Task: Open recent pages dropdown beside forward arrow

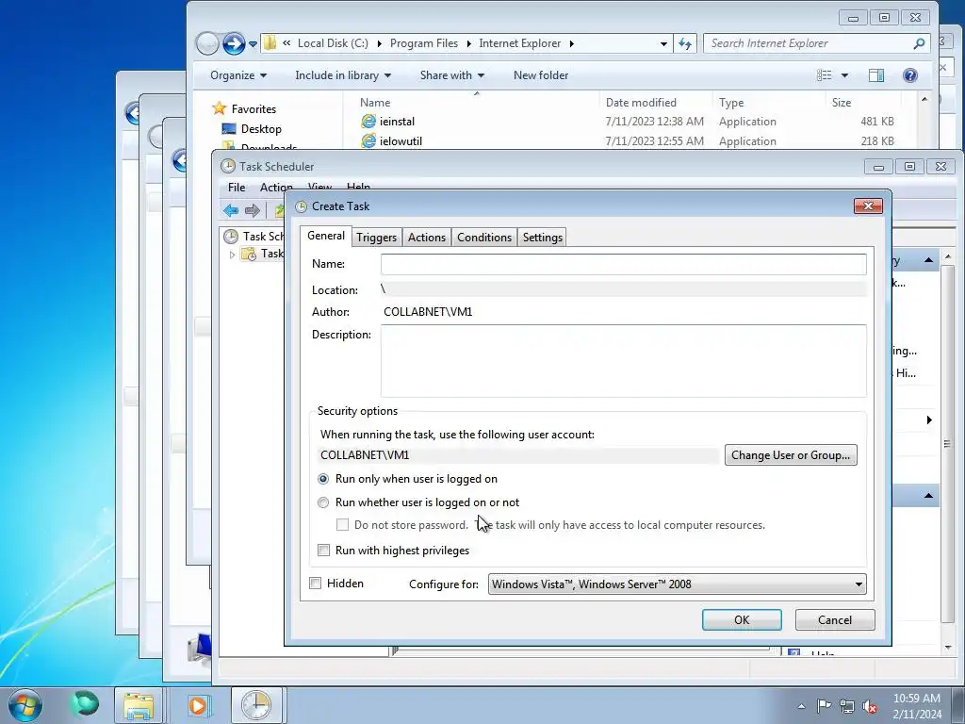Action: pos(253,44)
